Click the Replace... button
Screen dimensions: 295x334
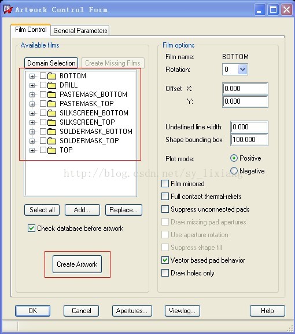point(124,210)
